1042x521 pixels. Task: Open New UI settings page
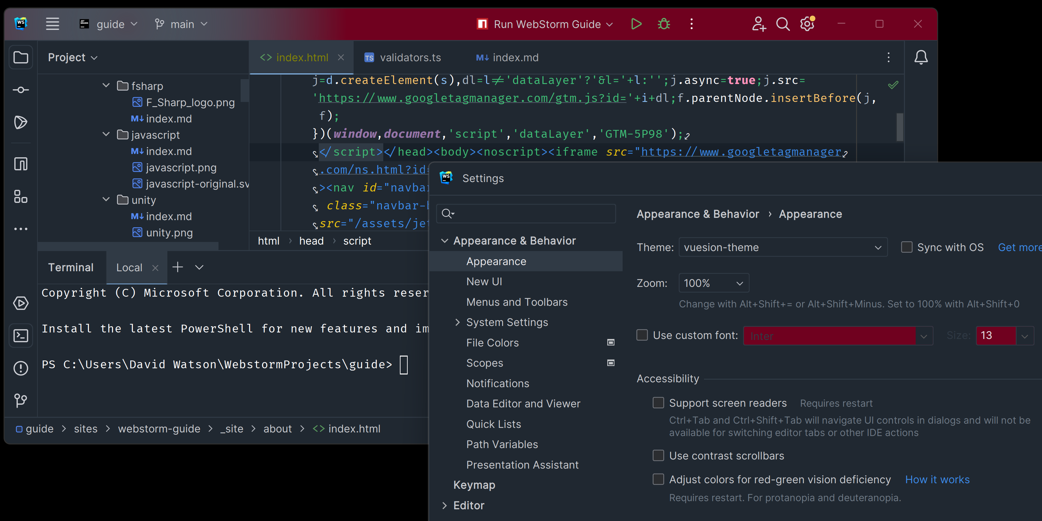point(484,282)
